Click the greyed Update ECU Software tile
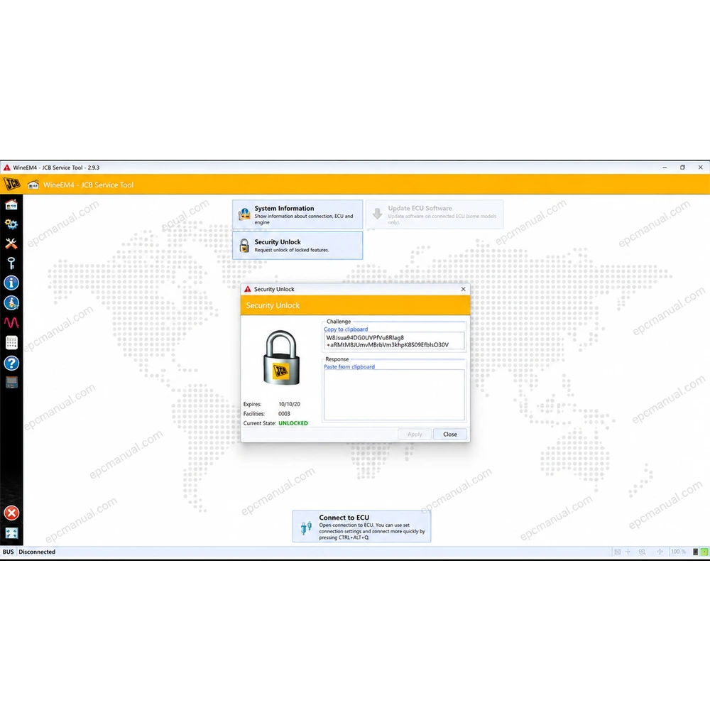 pyautogui.click(x=435, y=214)
